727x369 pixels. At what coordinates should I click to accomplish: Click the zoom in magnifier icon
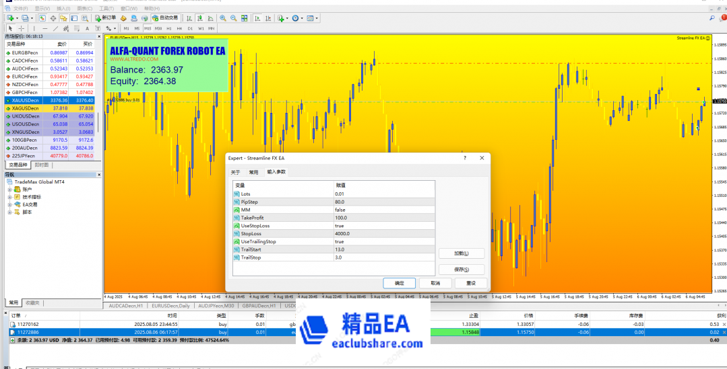pos(223,18)
